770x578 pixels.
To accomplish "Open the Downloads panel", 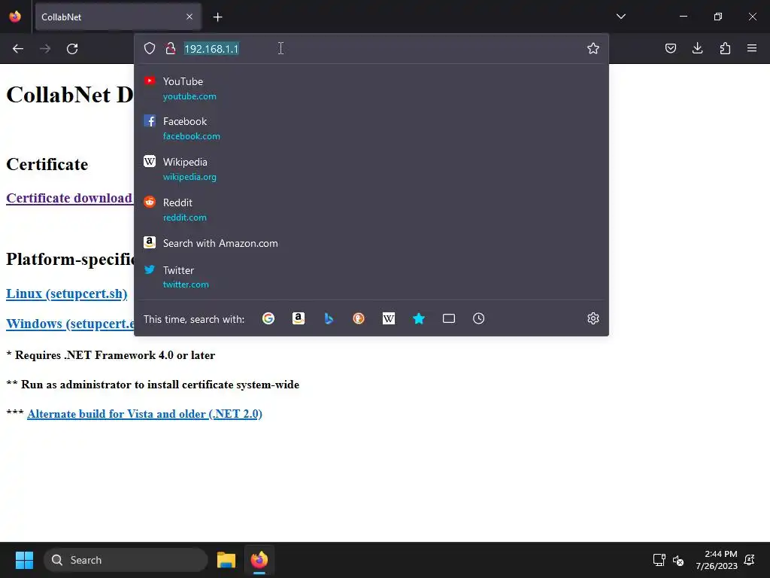I will pyautogui.click(x=697, y=48).
